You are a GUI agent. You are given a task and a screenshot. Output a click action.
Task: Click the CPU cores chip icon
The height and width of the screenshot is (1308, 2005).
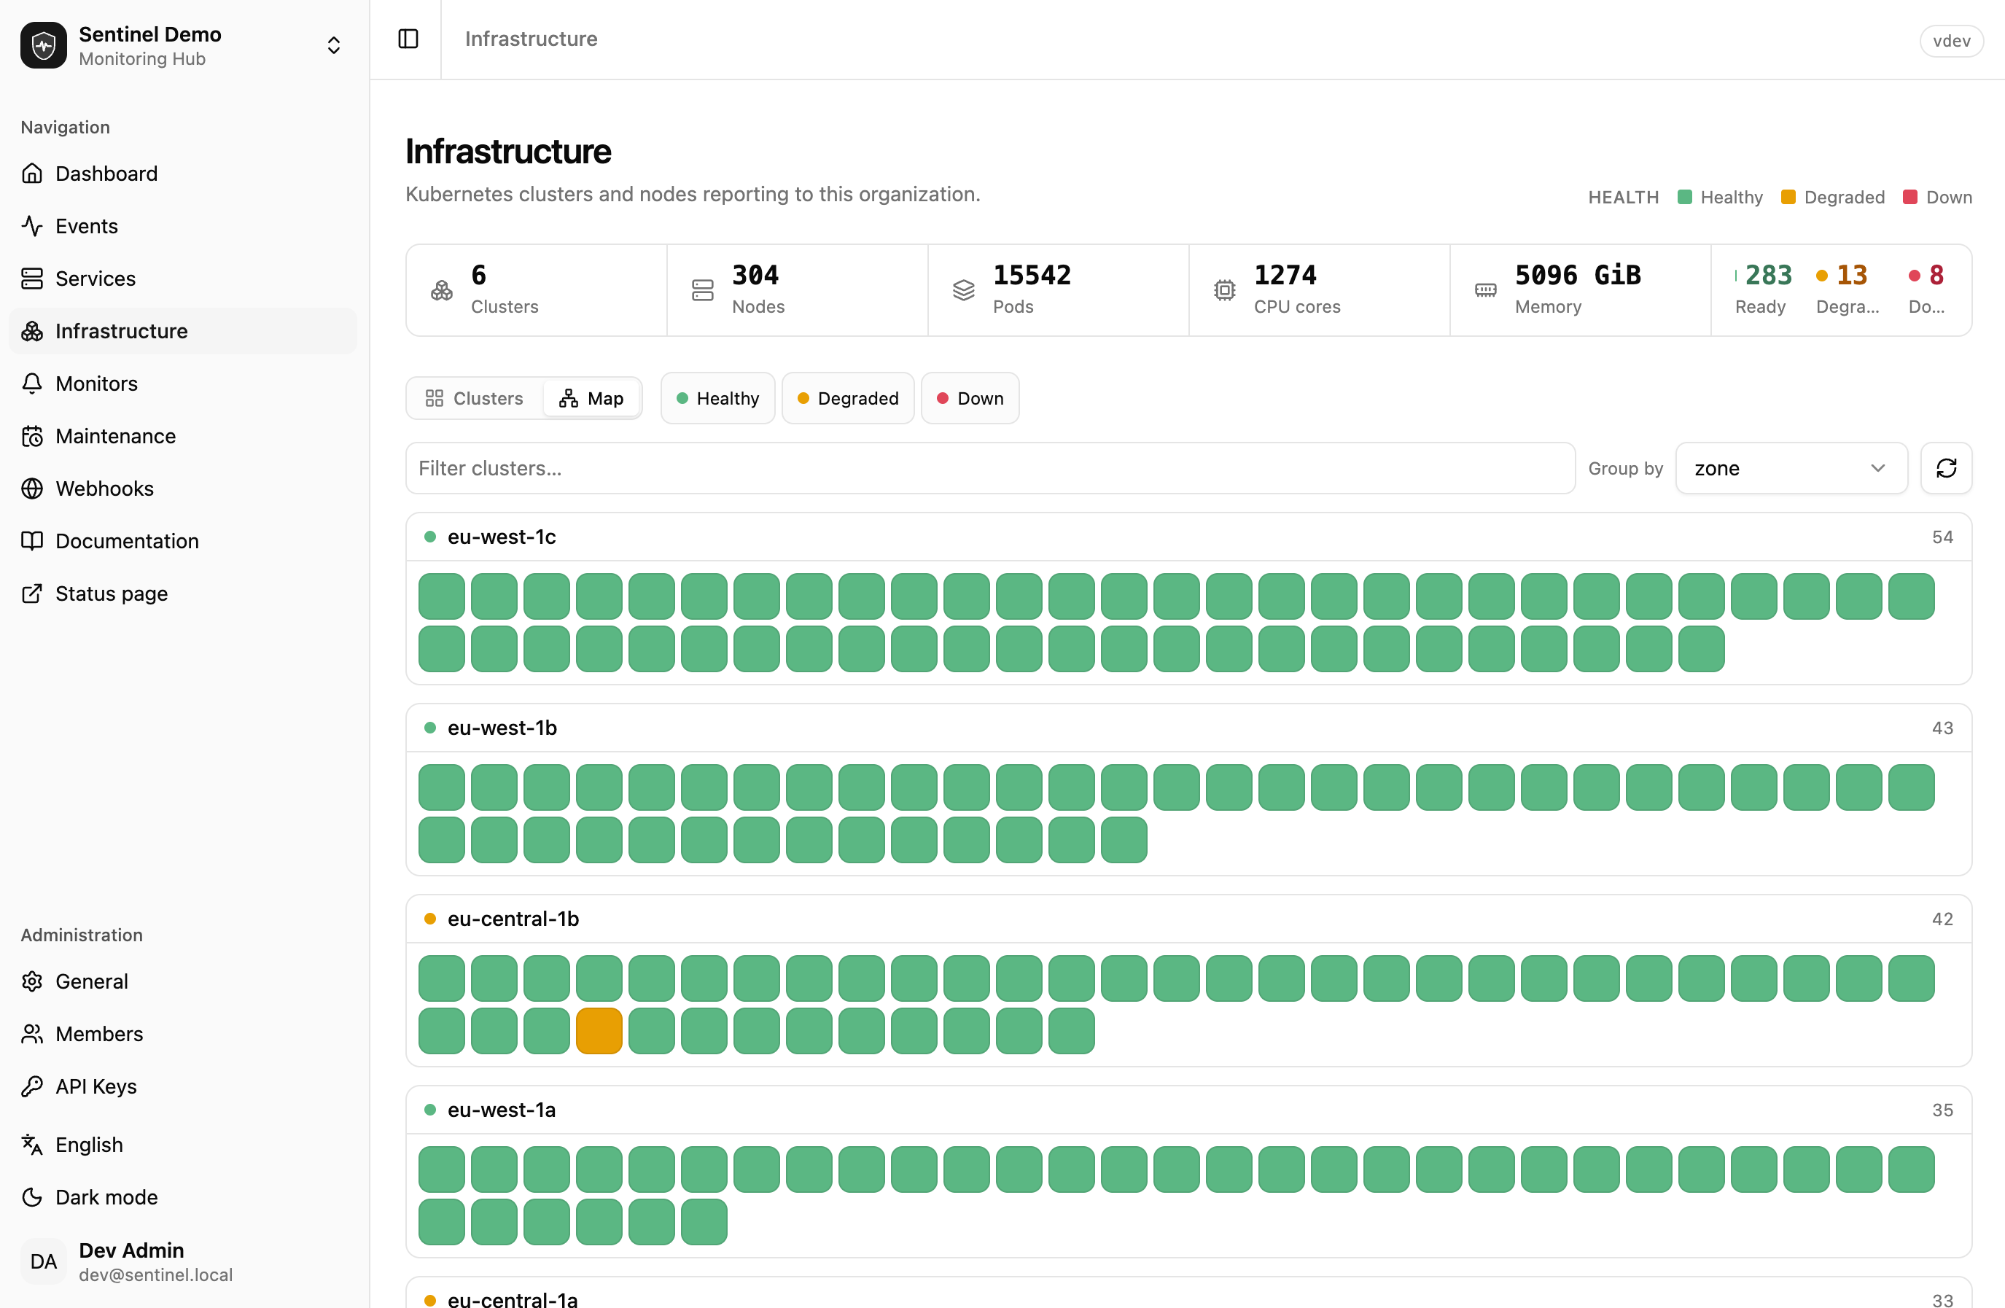tap(1225, 291)
